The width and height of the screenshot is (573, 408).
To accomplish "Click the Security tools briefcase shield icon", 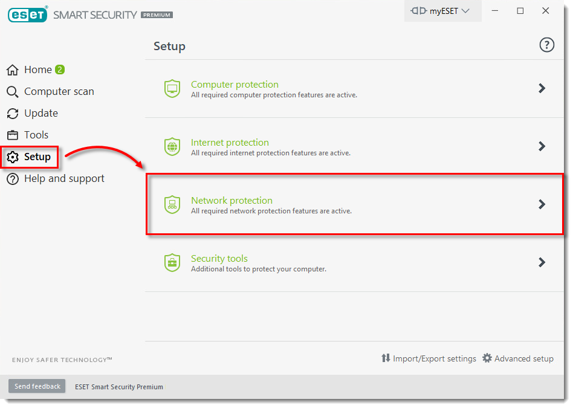I will [172, 262].
